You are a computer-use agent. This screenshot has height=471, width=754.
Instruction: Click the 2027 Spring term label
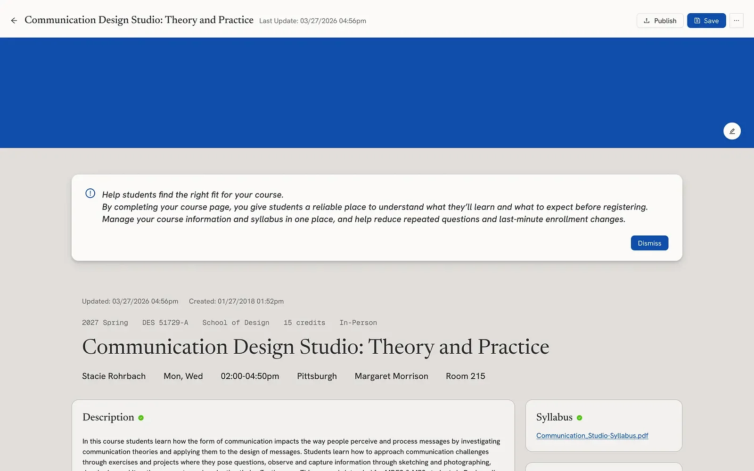click(x=105, y=323)
